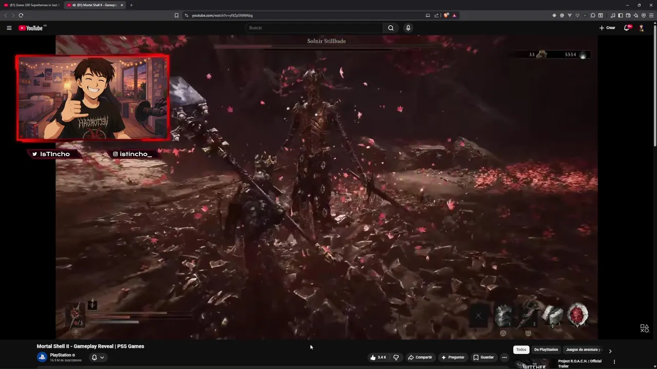The width and height of the screenshot is (657, 369).
Task: Toggle the browser sidebar panel icon
Action: point(620,15)
